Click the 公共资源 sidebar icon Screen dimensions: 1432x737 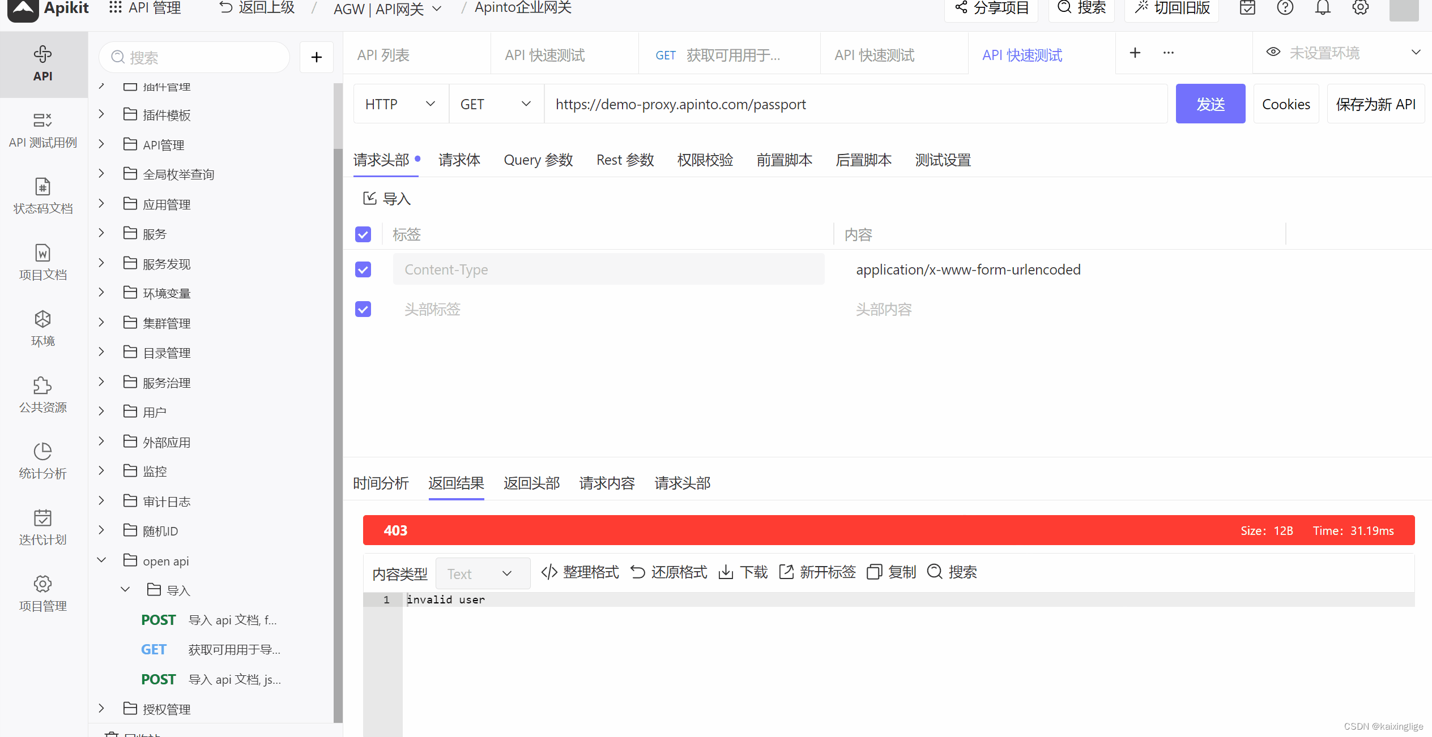click(x=41, y=395)
